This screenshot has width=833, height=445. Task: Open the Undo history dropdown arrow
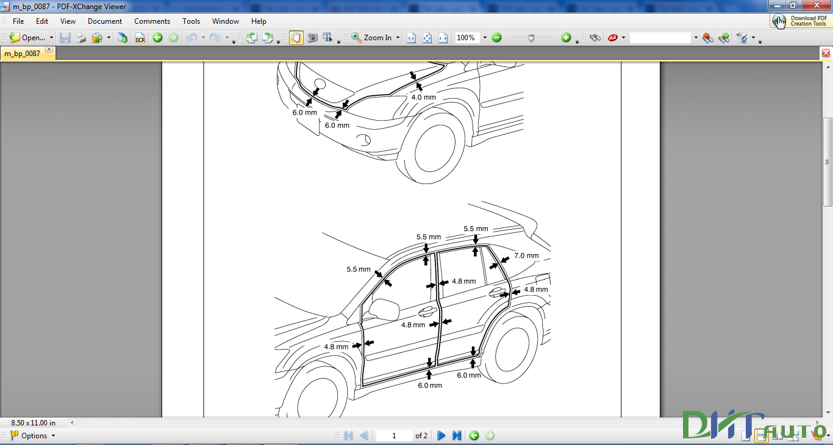point(203,38)
